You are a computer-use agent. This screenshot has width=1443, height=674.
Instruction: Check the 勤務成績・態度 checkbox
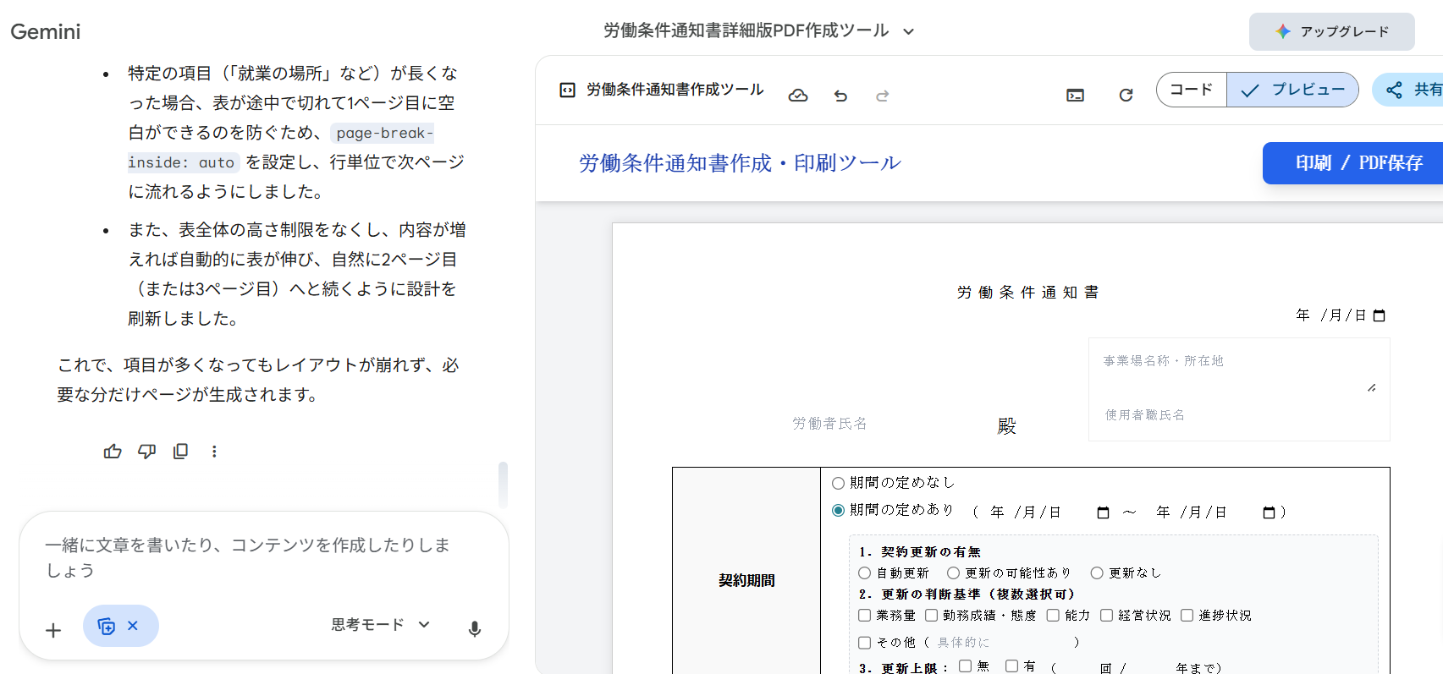931,616
